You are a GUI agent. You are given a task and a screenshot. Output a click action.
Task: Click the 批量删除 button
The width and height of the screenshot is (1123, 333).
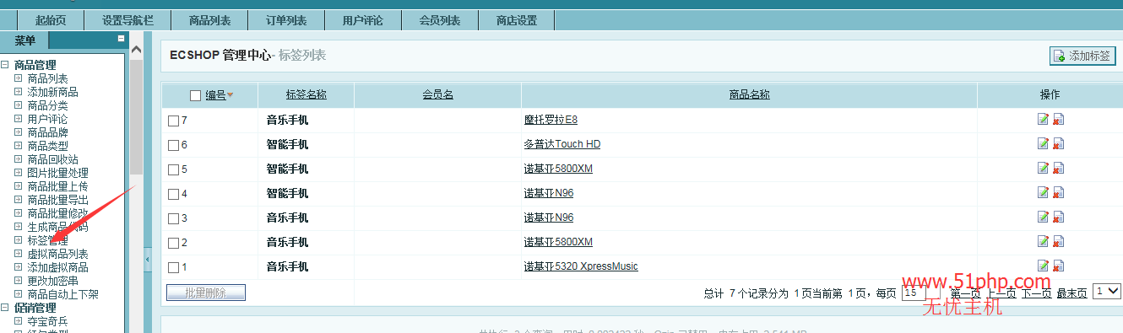coord(206,293)
